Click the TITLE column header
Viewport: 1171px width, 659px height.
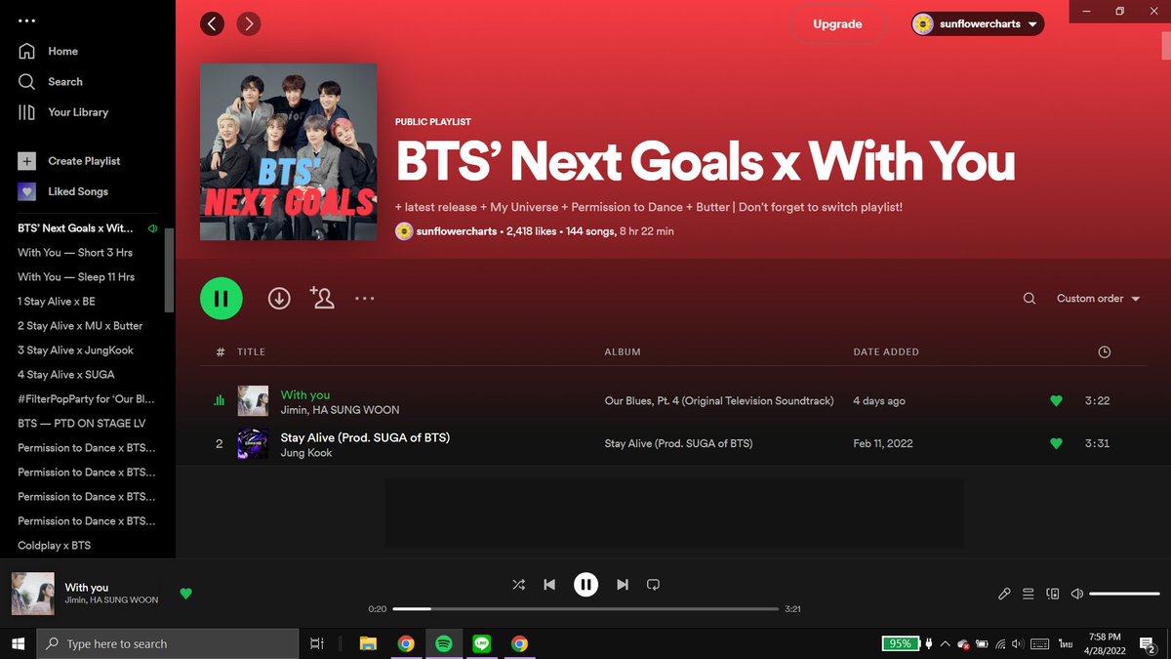click(x=251, y=351)
